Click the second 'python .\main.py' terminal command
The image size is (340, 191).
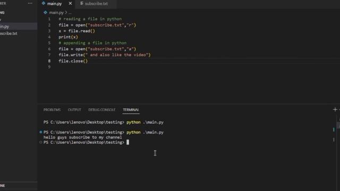coord(145,132)
